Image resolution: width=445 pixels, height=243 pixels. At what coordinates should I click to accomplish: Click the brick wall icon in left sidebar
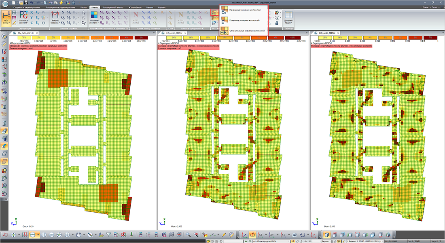(4, 114)
